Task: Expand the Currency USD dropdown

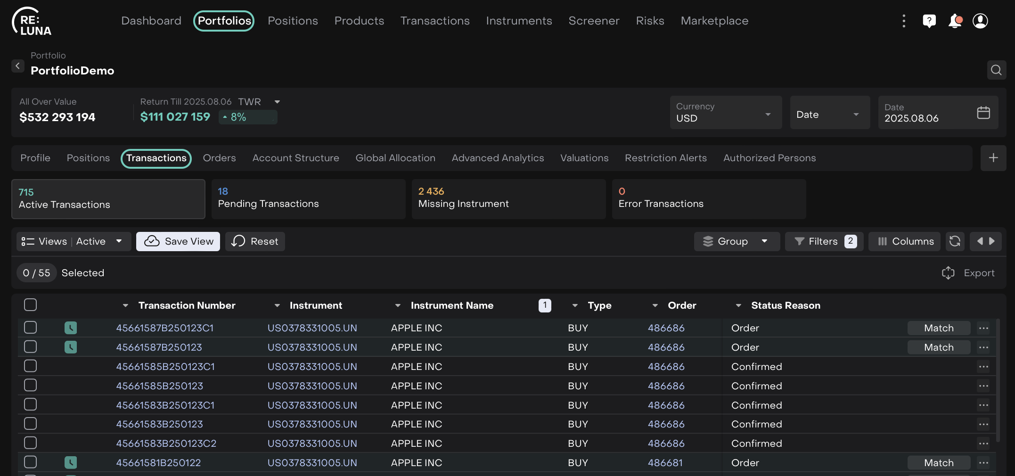Action: click(726, 113)
